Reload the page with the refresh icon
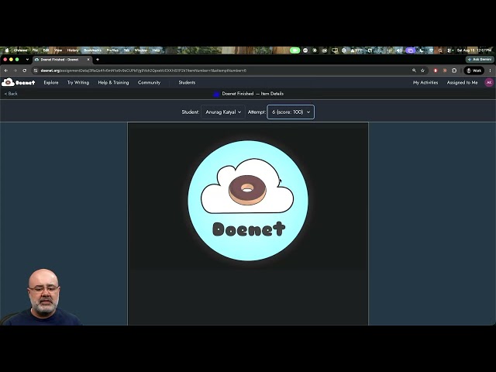Screen dimensions: 496x372 point(25,71)
